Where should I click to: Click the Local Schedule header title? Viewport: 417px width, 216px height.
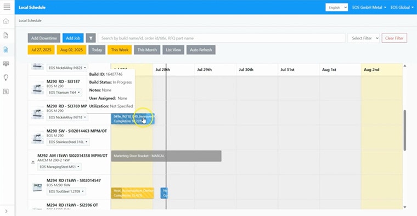32,8
